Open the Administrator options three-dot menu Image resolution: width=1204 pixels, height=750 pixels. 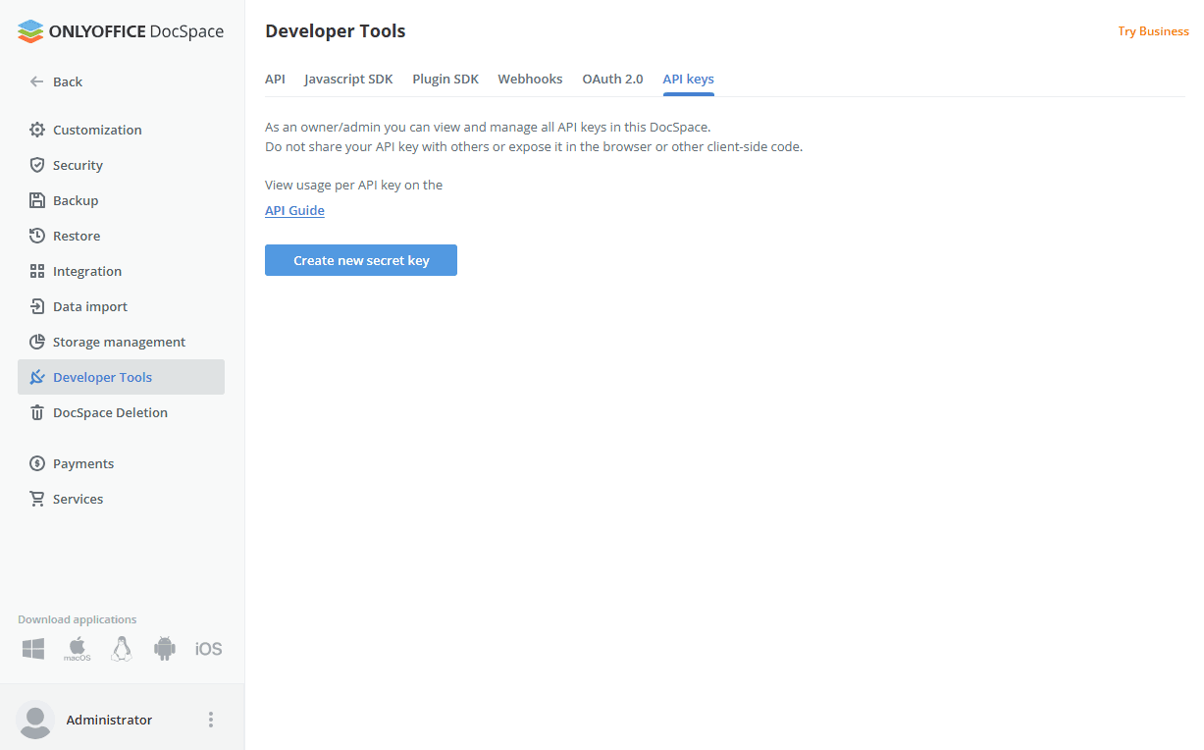pyautogui.click(x=211, y=719)
